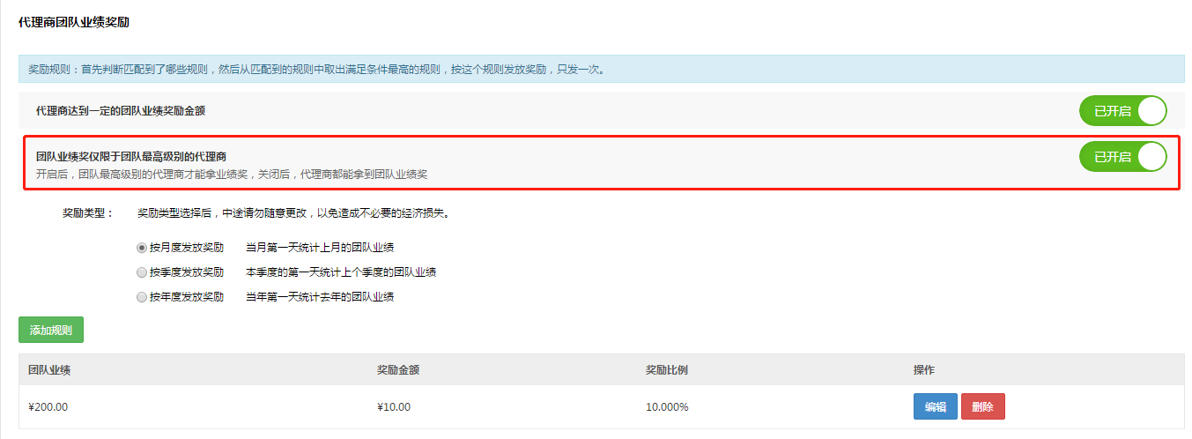Click the 奖励金额 column header
The image size is (1192, 439).
(x=398, y=369)
